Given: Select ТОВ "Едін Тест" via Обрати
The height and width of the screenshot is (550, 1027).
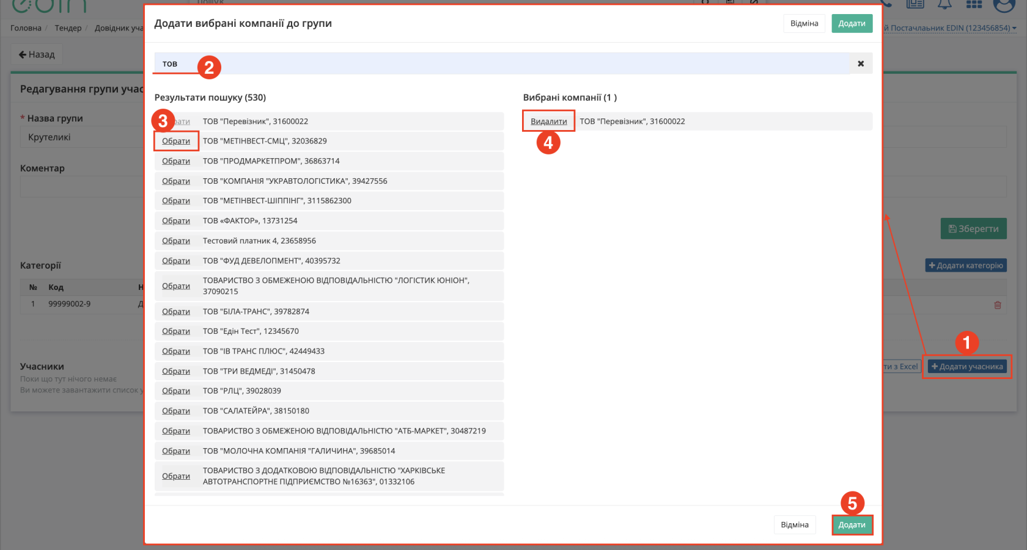Looking at the screenshot, I should (176, 331).
